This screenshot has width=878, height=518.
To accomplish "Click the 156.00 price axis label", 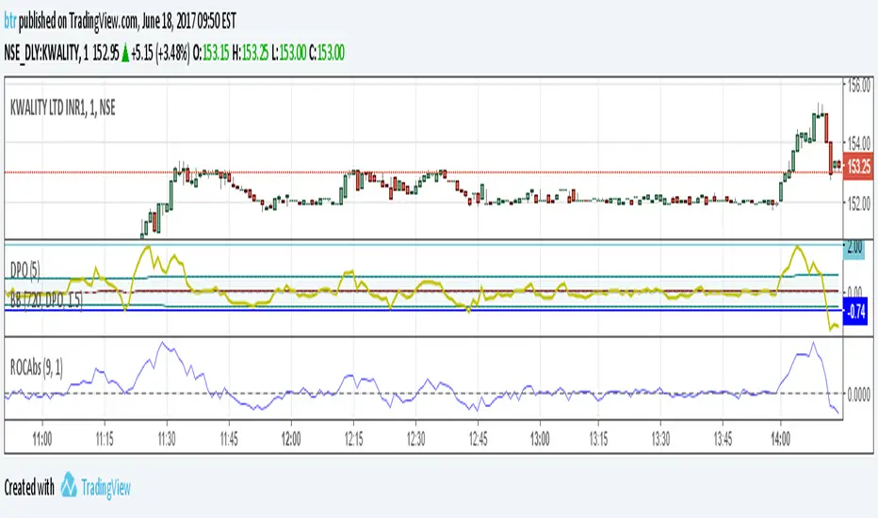I will click(x=856, y=84).
